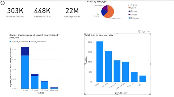The image size is (174, 97).
Task: Click the IG Image legend entry
Action: 133,11
